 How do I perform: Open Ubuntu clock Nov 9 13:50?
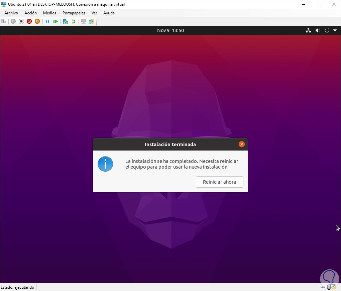tap(170, 30)
